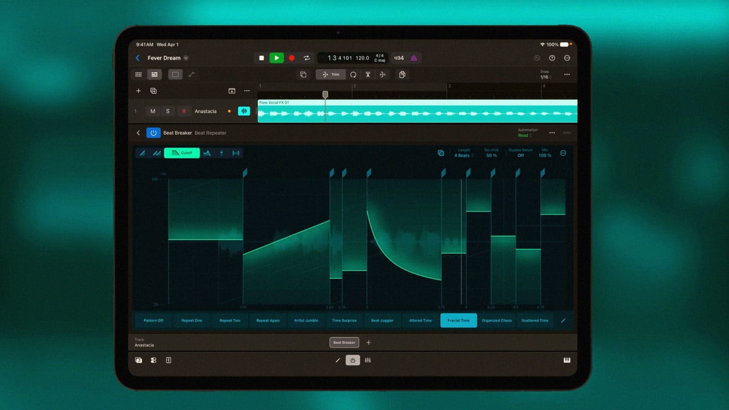Image resolution: width=729 pixels, height=410 pixels.
Task: Switch to the Tracks view icon
Action: tap(154, 74)
